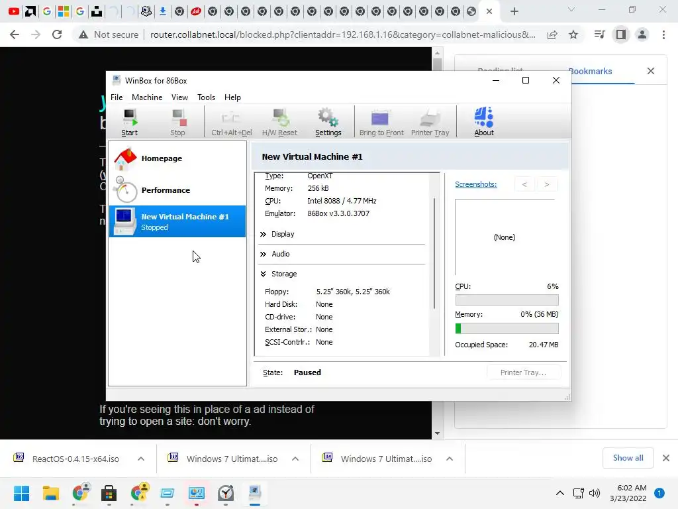Open the notification badge in taskbar

(x=659, y=493)
